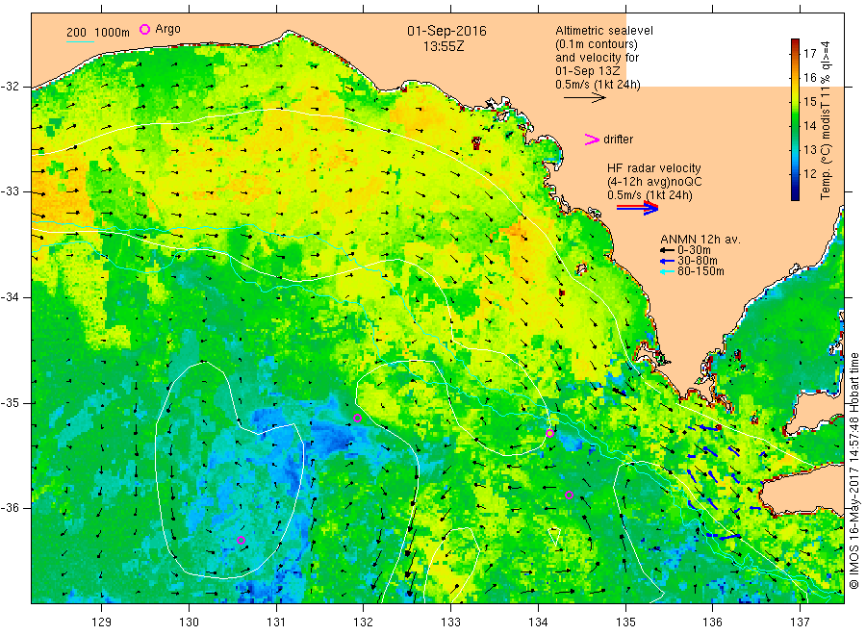Click the '01-Sep-2016' date label
The image size is (866, 635).
[446, 31]
